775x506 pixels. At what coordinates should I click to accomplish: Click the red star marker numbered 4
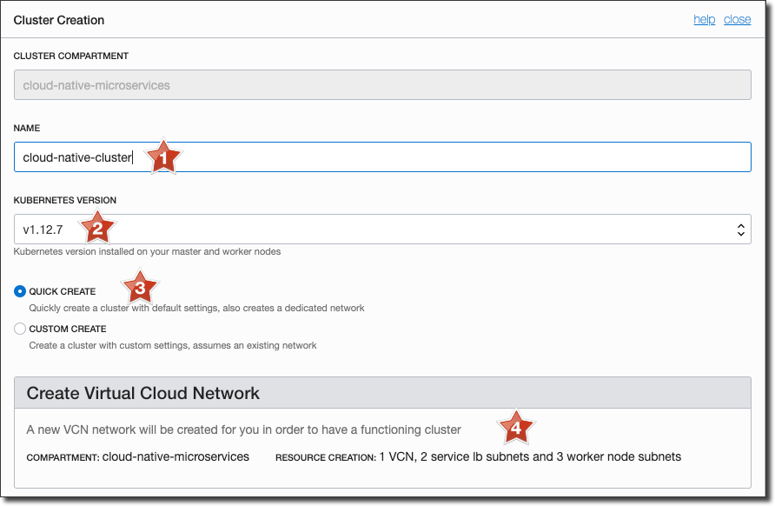[516, 428]
